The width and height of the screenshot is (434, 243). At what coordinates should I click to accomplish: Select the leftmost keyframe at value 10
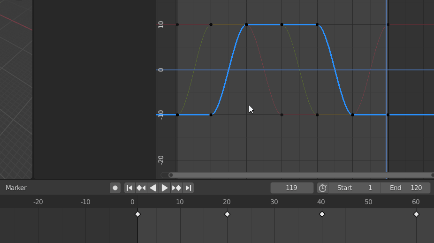click(x=177, y=25)
